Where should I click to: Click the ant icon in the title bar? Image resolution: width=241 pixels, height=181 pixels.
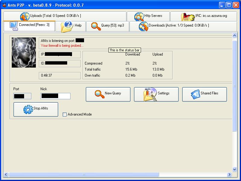click(x=4, y=5)
